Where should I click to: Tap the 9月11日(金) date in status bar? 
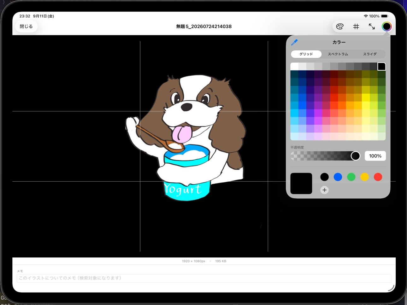[x=44, y=16]
